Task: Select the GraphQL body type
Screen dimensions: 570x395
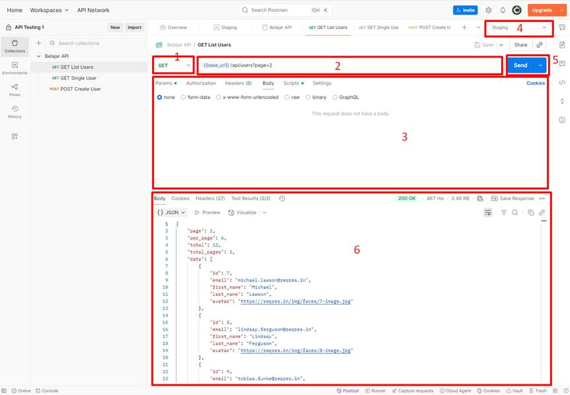Action: click(x=335, y=97)
